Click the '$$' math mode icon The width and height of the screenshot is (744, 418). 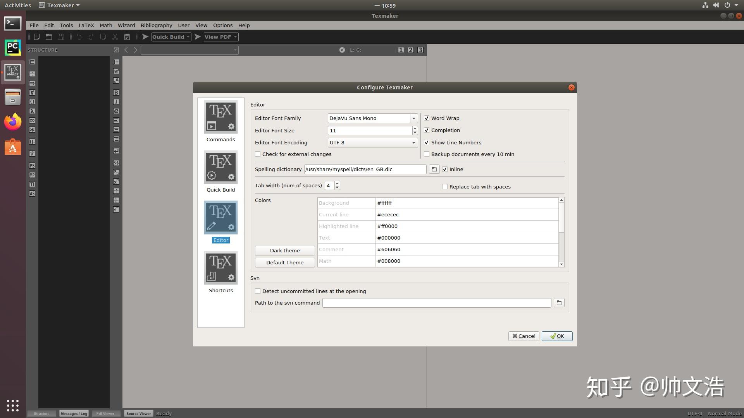pos(116,163)
